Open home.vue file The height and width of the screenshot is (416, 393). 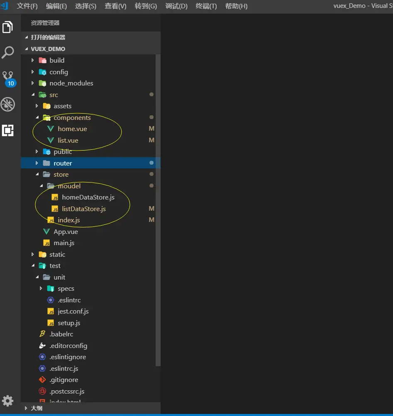(73, 129)
